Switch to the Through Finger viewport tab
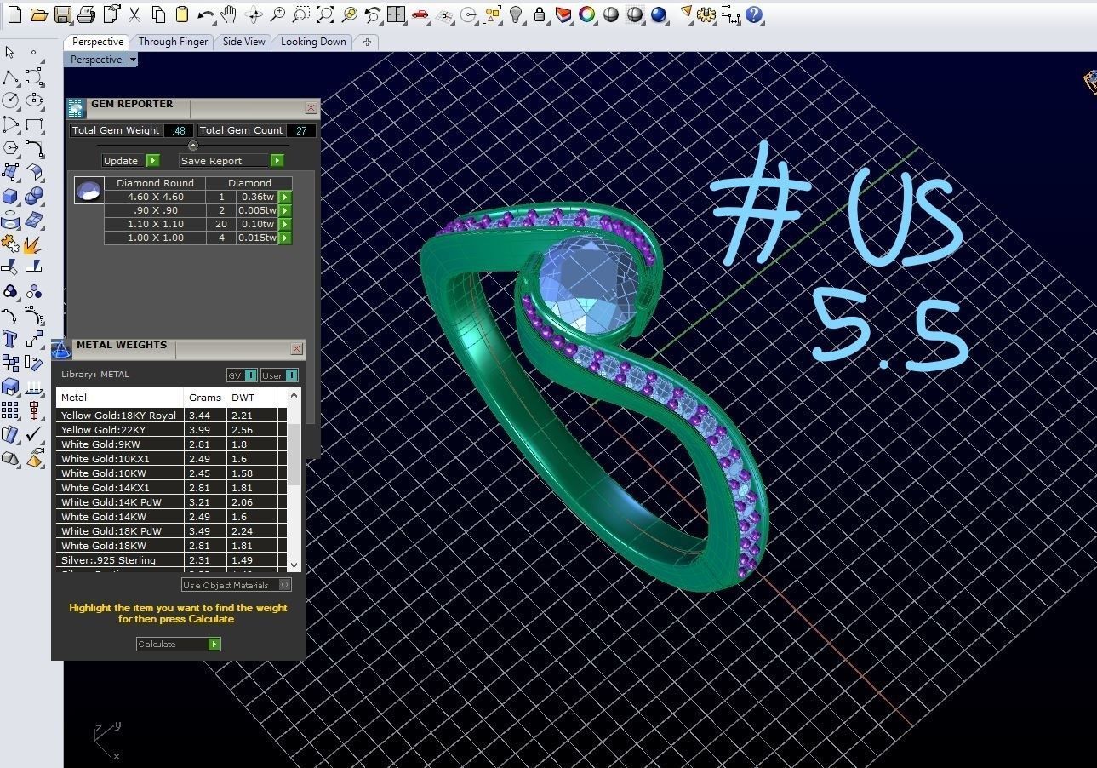The image size is (1097, 768). (173, 42)
